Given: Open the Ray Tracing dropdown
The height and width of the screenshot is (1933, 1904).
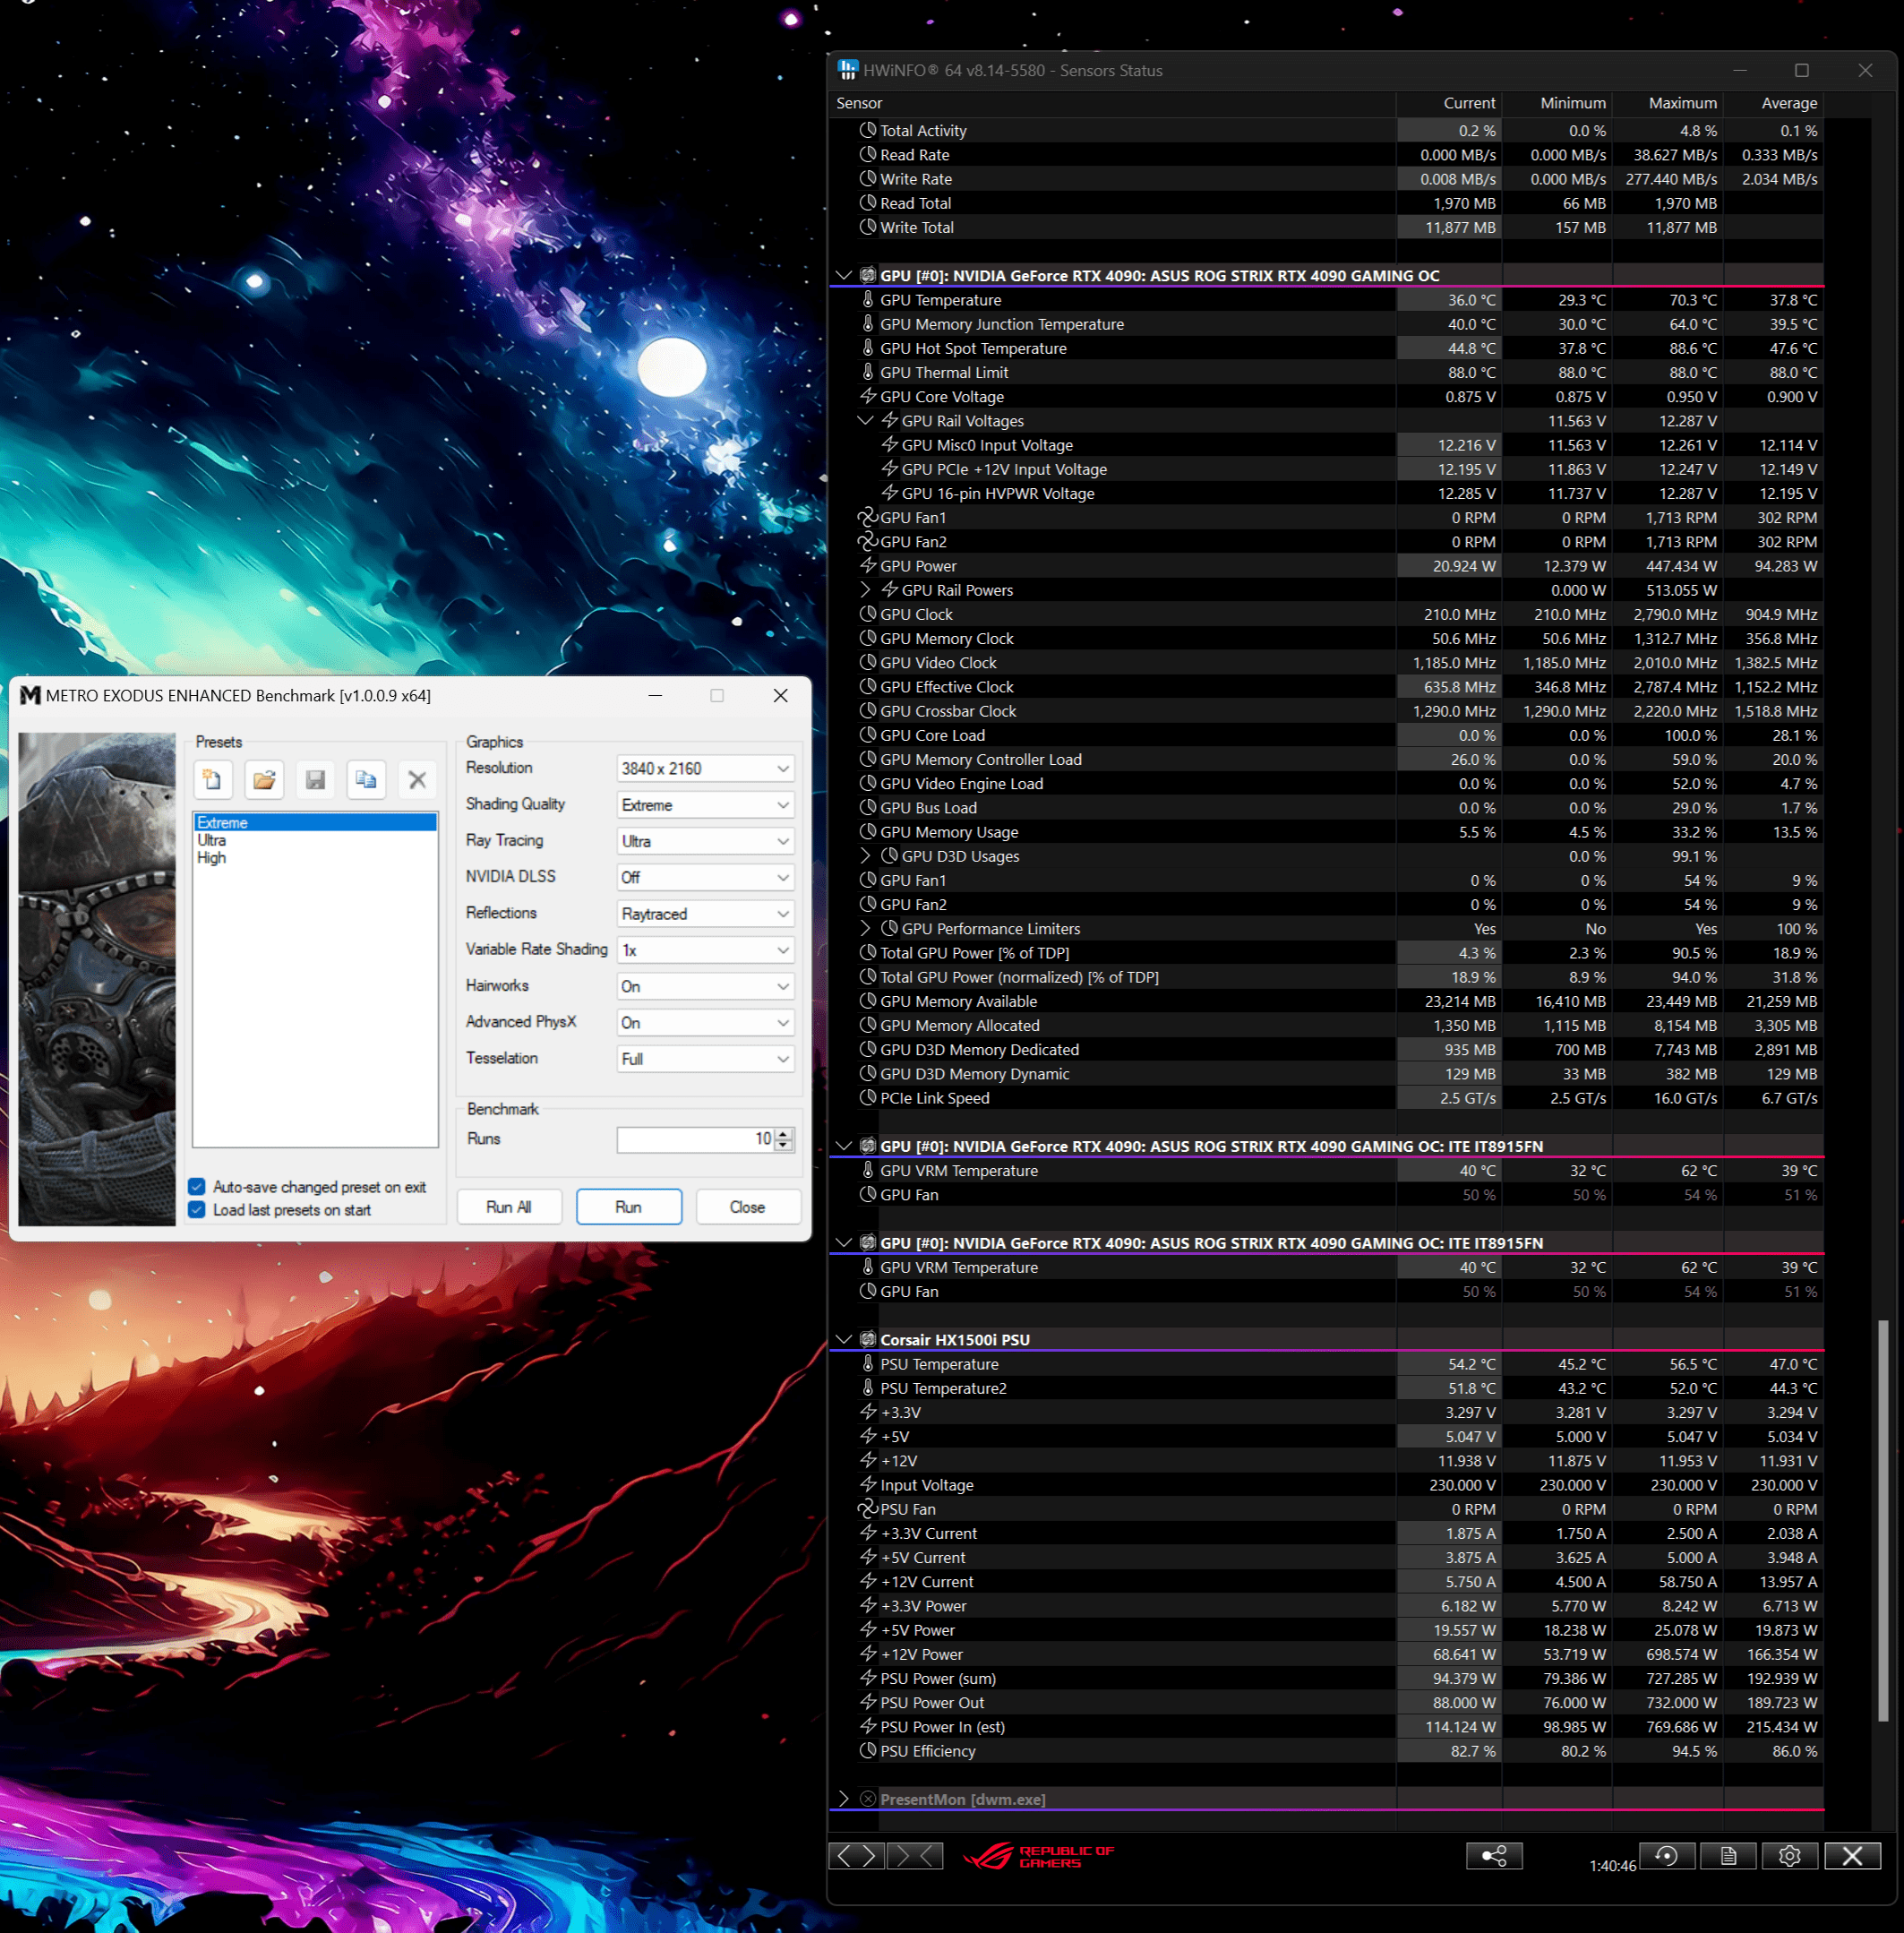Looking at the screenshot, I should 705,841.
